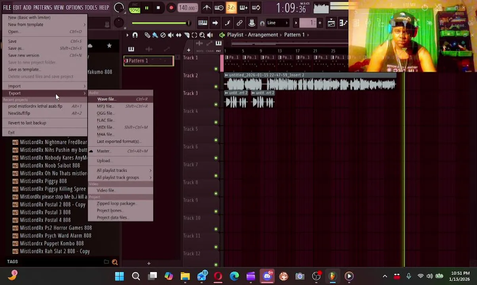Viewport: 477px width, 285px height.
Task: Choose Wave file in Export submenu
Action: tap(120, 99)
